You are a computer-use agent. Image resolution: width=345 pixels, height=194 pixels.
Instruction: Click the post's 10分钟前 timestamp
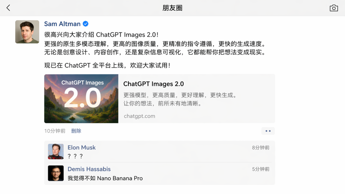pos(55,131)
